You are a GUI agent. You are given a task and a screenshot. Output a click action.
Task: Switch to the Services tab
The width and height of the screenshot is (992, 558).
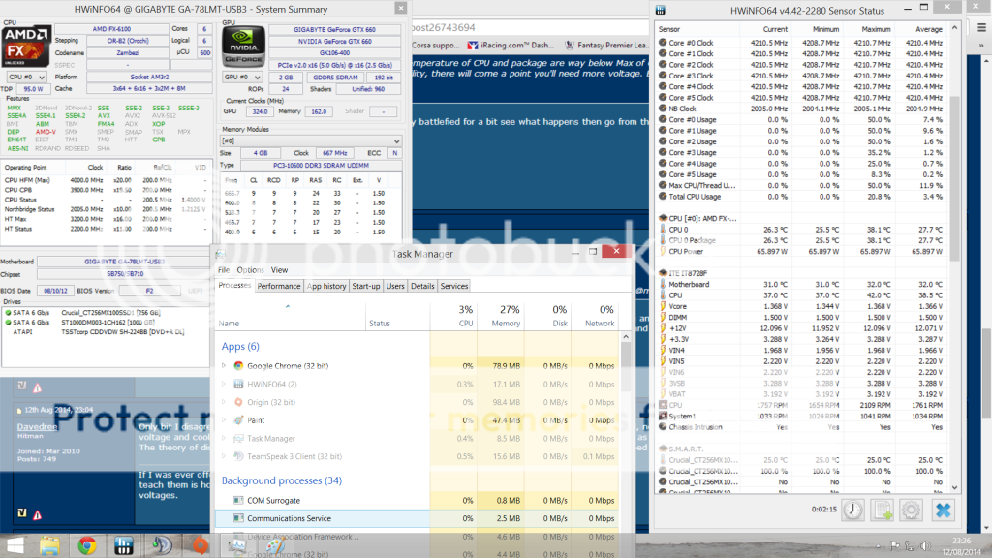click(454, 286)
